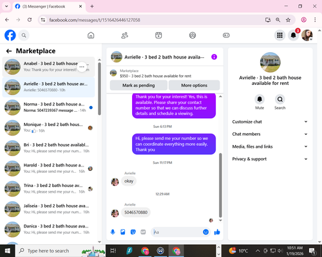This screenshot has height=257, width=322.
Task: Send a voice clip with microphone icon
Action: point(113,232)
